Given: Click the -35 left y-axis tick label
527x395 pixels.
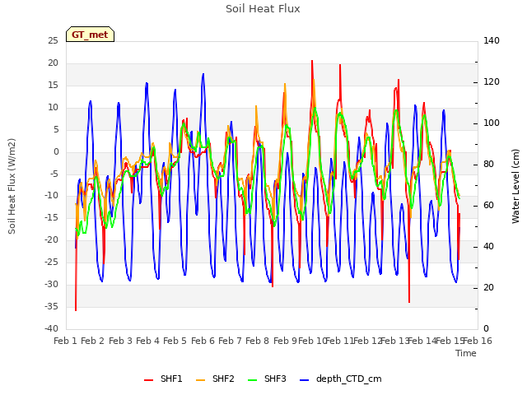Looking at the screenshot, I should [x=51, y=306].
